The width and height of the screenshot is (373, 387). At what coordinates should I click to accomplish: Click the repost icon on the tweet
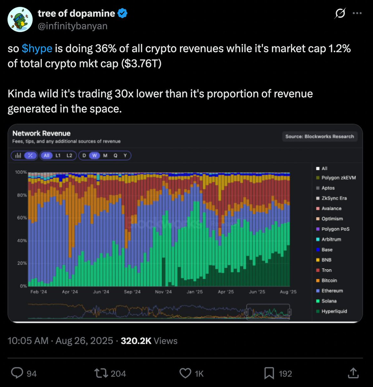click(101, 373)
